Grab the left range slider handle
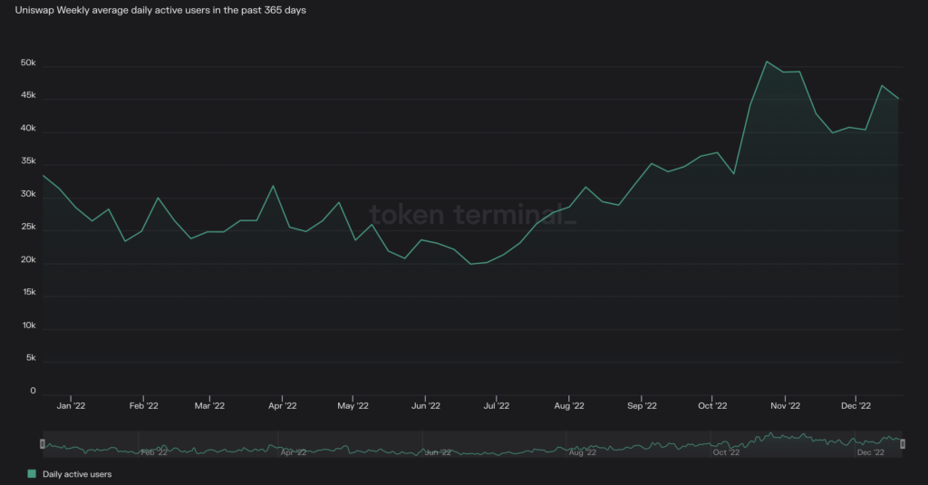The height and width of the screenshot is (485, 928). coord(42,443)
